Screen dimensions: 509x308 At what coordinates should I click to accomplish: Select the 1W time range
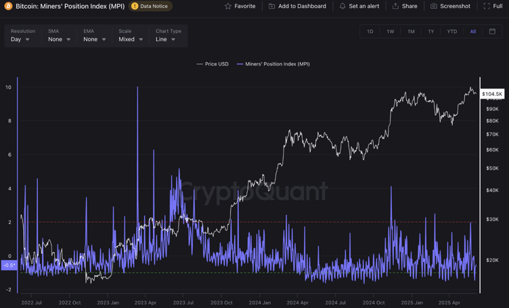point(390,32)
